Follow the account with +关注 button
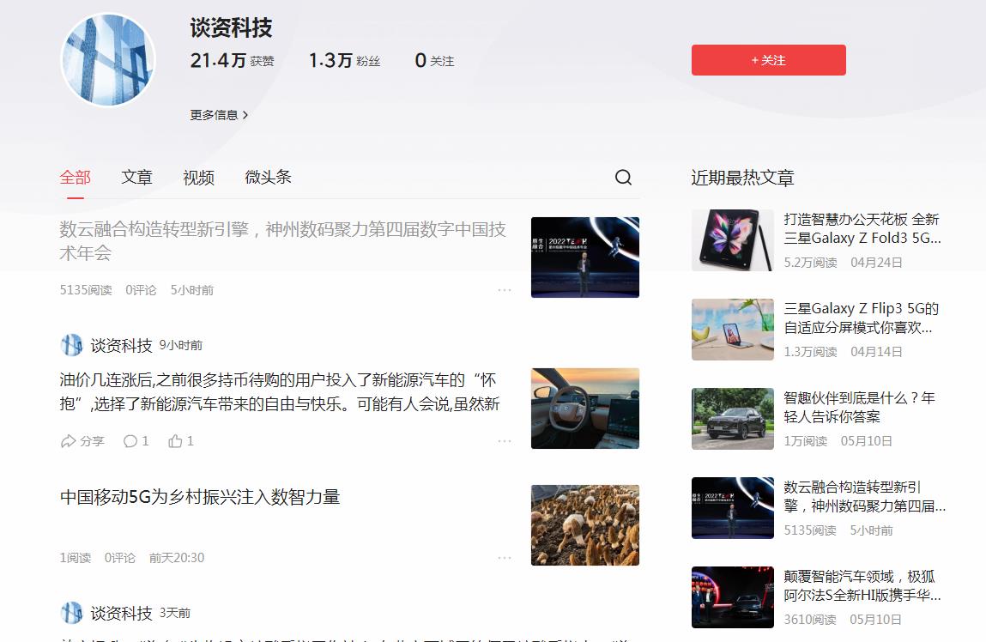 [x=768, y=60]
